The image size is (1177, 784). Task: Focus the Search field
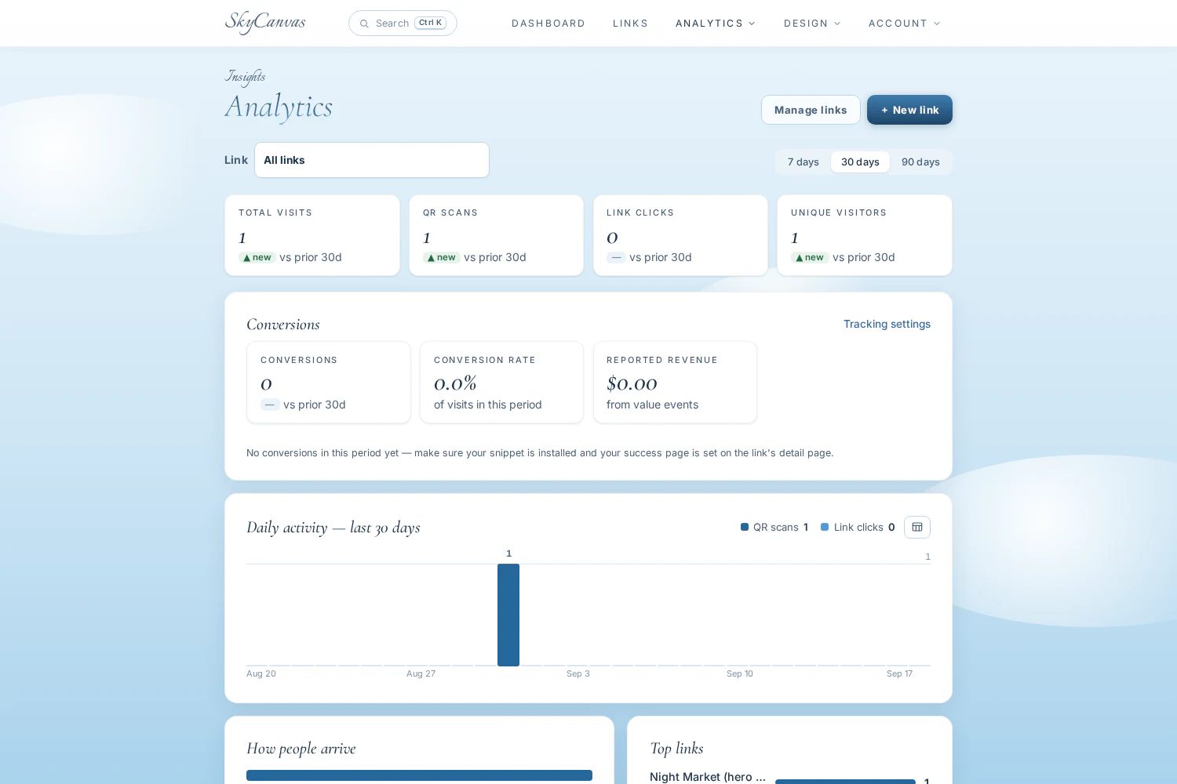tap(403, 24)
